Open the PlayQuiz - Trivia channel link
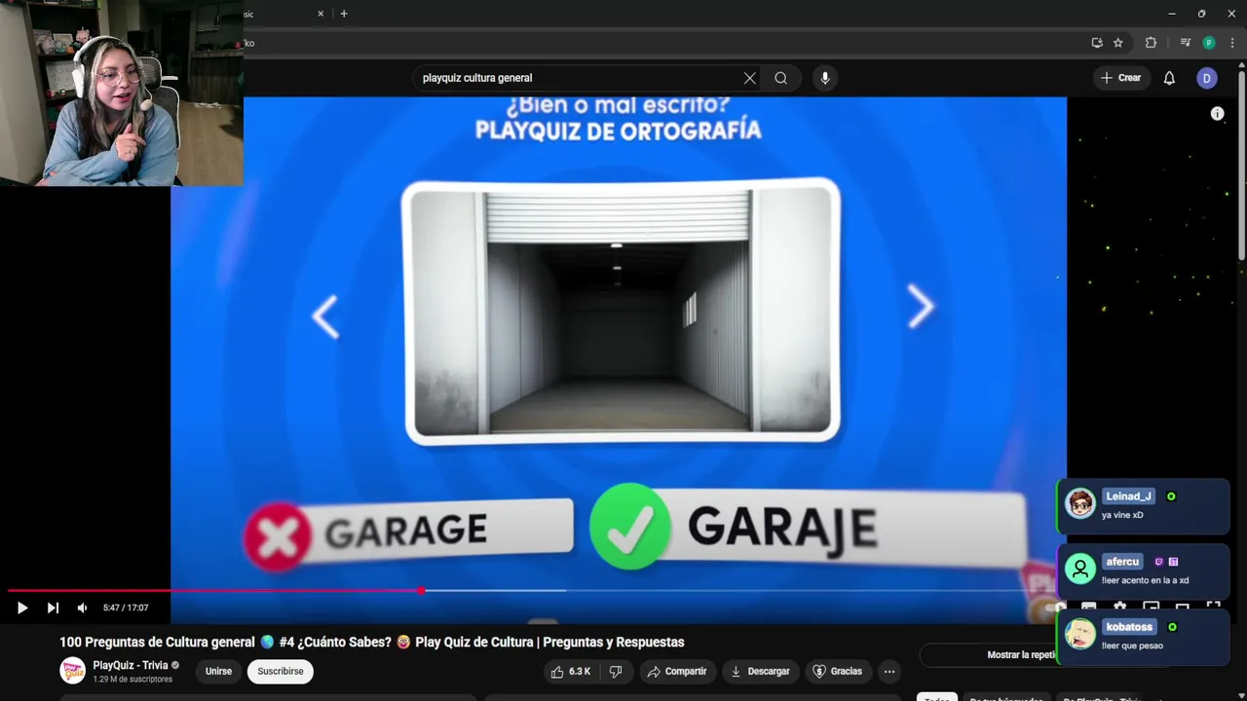 (x=131, y=665)
